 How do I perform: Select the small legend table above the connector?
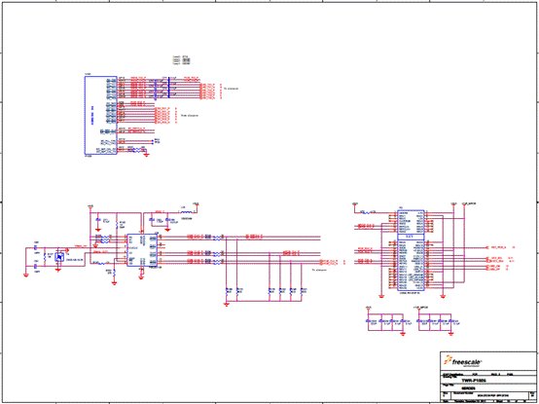(x=182, y=60)
